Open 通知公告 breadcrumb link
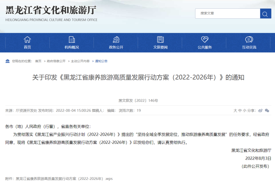This screenshot has width=275, height=185. 101,61
